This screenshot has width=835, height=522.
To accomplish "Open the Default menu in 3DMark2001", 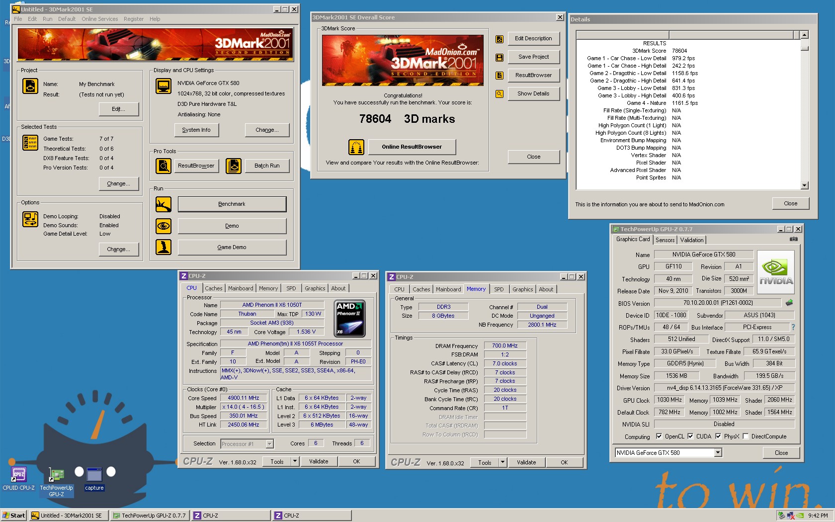I will (67, 19).
